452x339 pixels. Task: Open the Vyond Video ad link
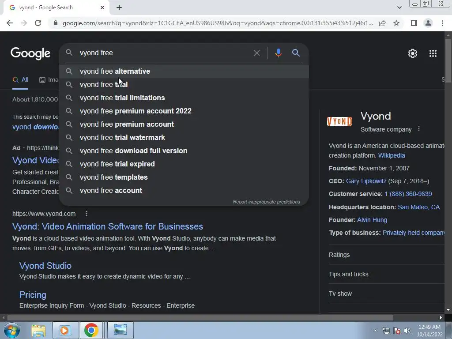tap(35, 160)
